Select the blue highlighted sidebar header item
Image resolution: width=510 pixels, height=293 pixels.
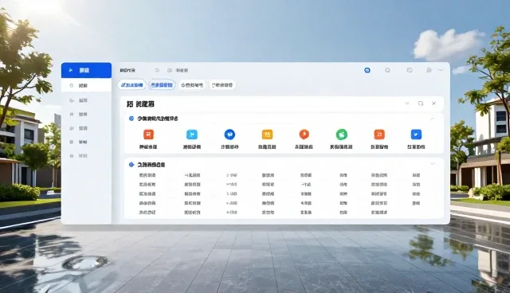86,70
